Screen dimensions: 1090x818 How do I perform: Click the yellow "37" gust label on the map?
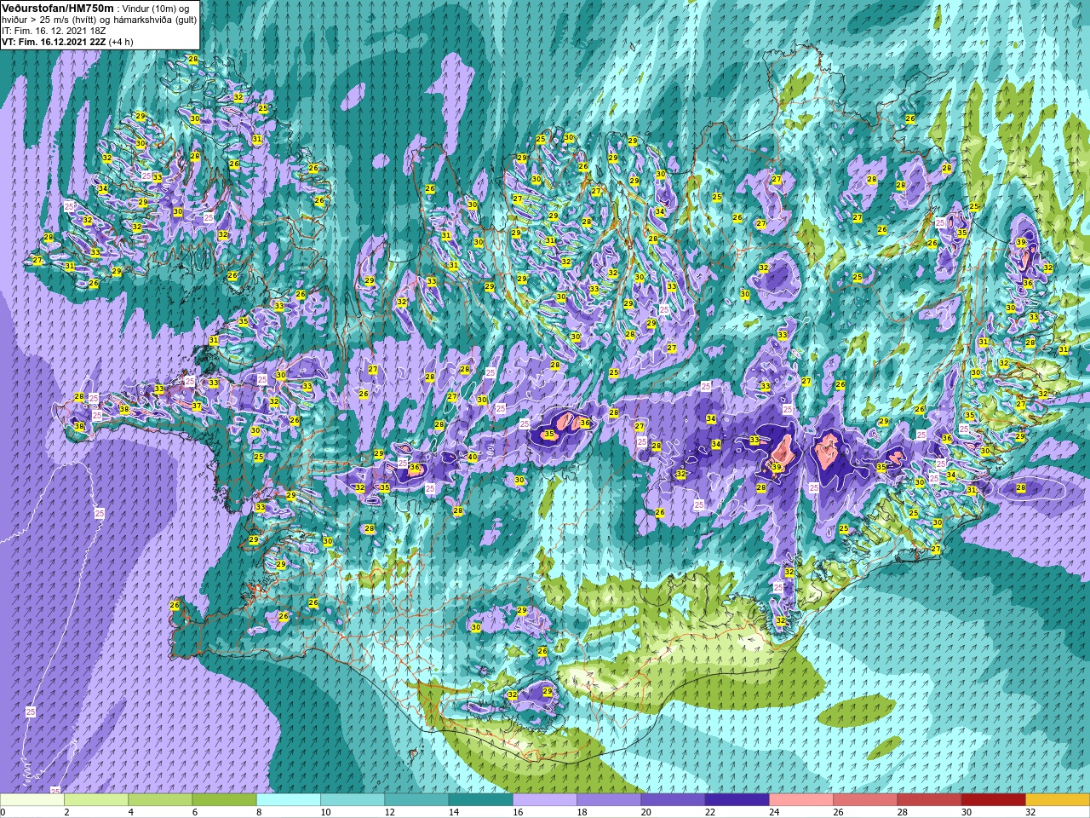pos(197,406)
